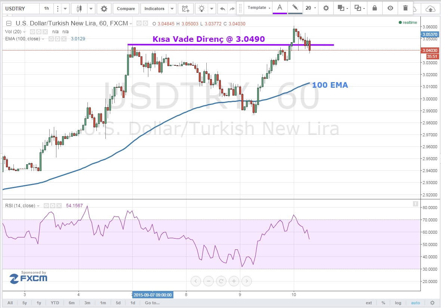This screenshot has height=308, width=441.
Task: Zoom in using the plus button
Action: [x=234, y=281]
